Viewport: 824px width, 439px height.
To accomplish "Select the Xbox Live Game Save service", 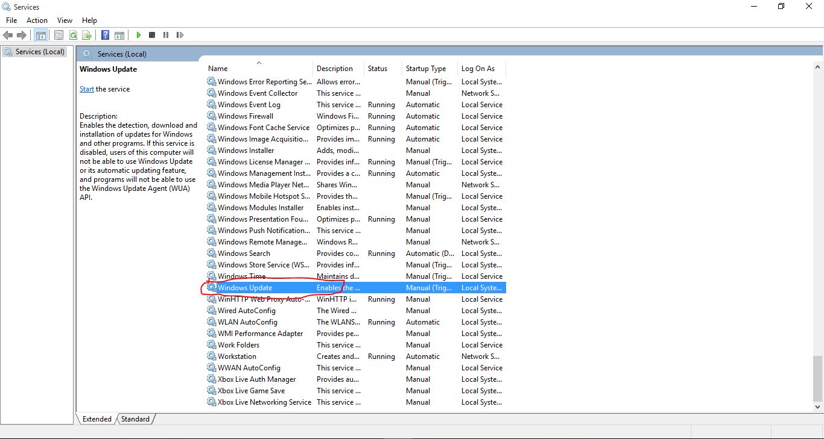I will (356, 391).
